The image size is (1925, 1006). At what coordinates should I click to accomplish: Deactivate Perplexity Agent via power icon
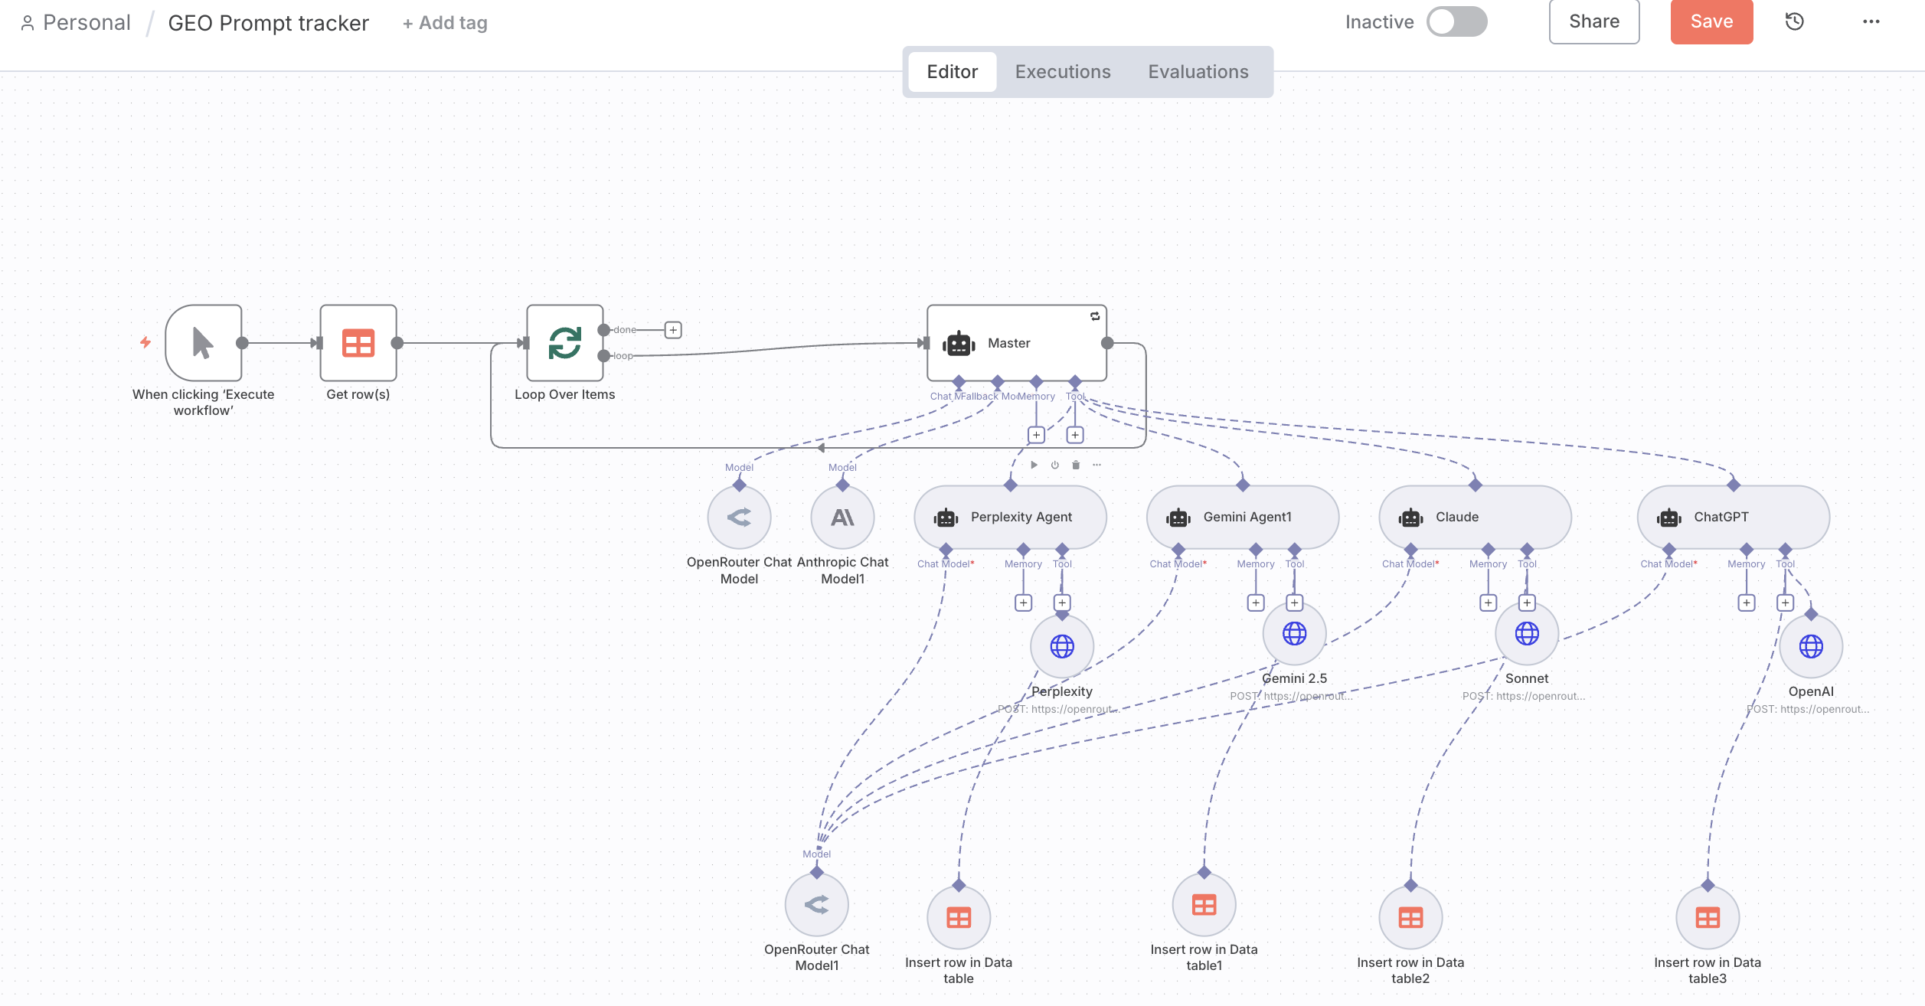[1054, 465]
